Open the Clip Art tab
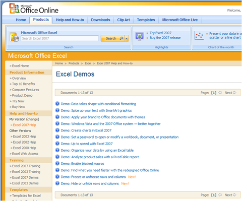Viewport: 242px width, 201px height. tap(124, 20)
